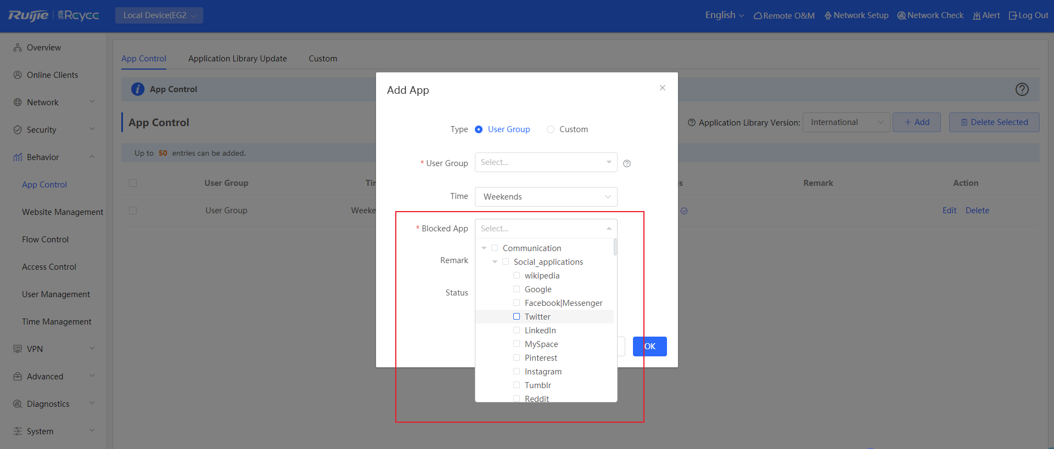Check the wikipedia checkbox
The width and height of the screenshot is (1054, 449).
(517, 275)
